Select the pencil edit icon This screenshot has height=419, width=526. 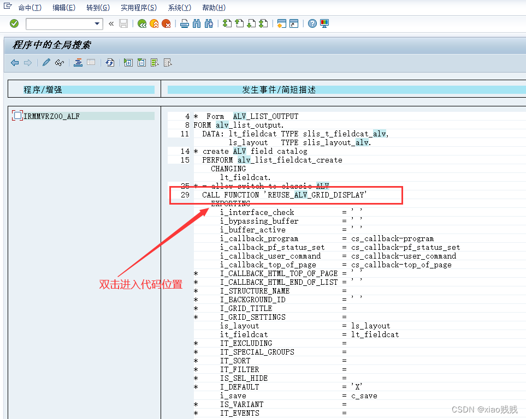(46, 62)
